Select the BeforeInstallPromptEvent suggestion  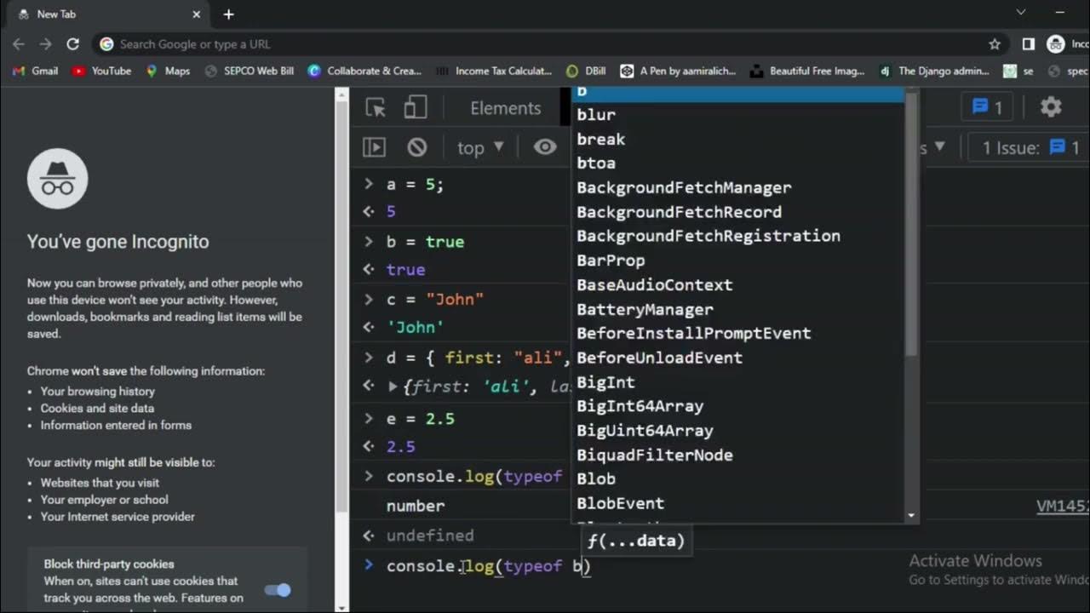tap(737, 334)
